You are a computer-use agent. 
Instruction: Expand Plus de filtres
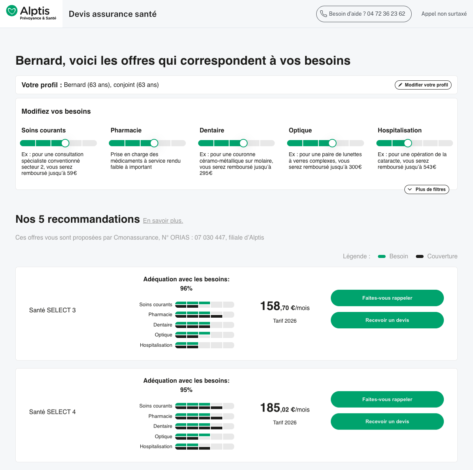tap(427, 189)
